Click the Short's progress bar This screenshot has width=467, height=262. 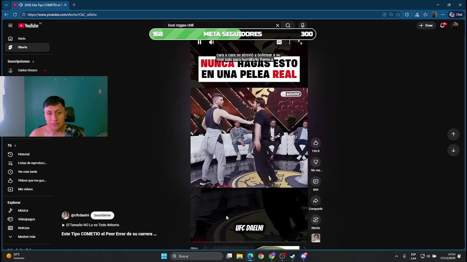point(249,241)
